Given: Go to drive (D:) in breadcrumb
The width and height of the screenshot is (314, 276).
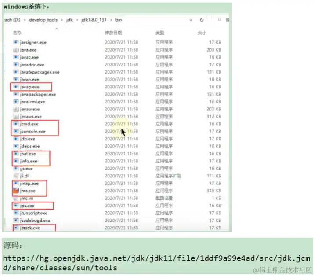Looking at the screenshot, I should pyautogui.click(x=12, y=20).
